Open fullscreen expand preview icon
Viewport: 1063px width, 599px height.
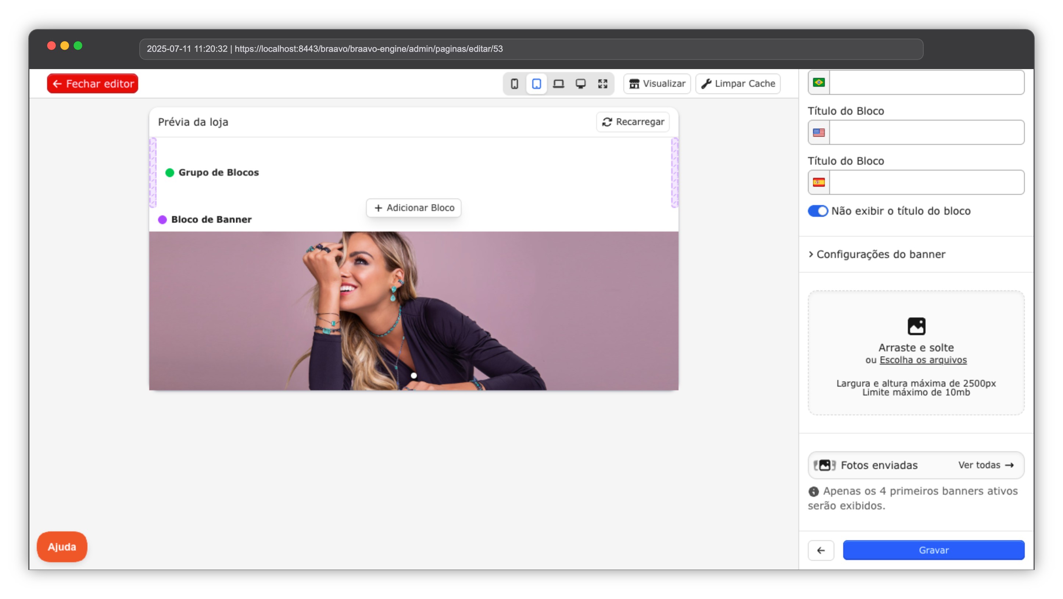point(602,84)
